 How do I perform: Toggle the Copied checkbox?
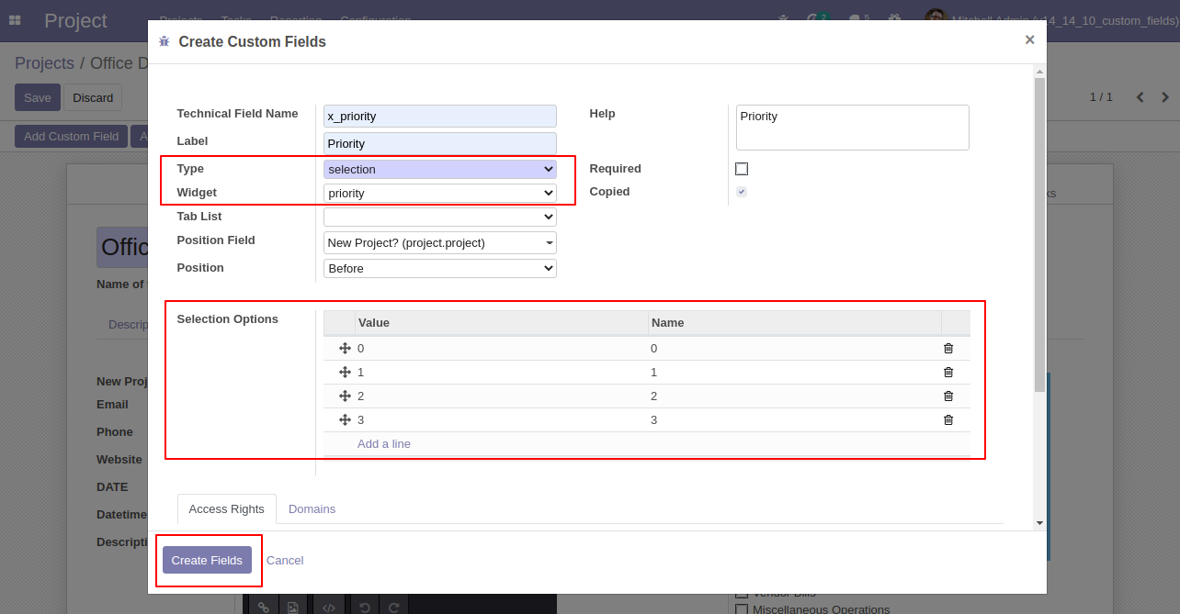tap(742, 192)
